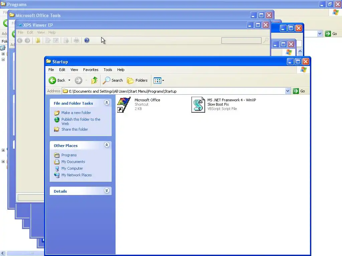
Task: Click the Startup window folder title icon
Action: pyautogui.click(x=49, y=62)
